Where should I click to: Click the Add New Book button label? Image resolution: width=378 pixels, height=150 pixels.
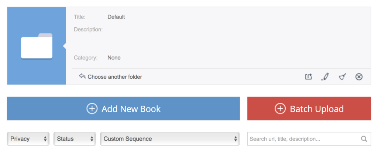[x=131, y=109]
